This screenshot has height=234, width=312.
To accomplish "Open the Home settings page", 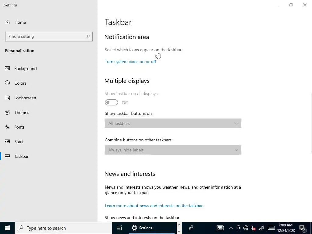I will point(16,22).
